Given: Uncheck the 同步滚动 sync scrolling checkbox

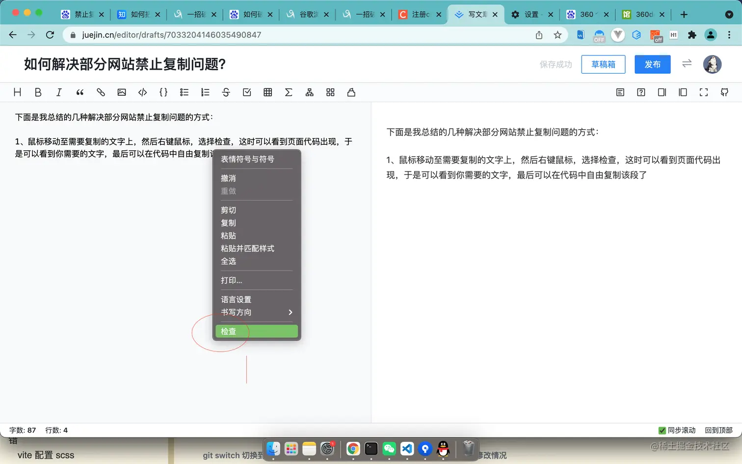Looking at the screenshot, I should coord(662,430).
